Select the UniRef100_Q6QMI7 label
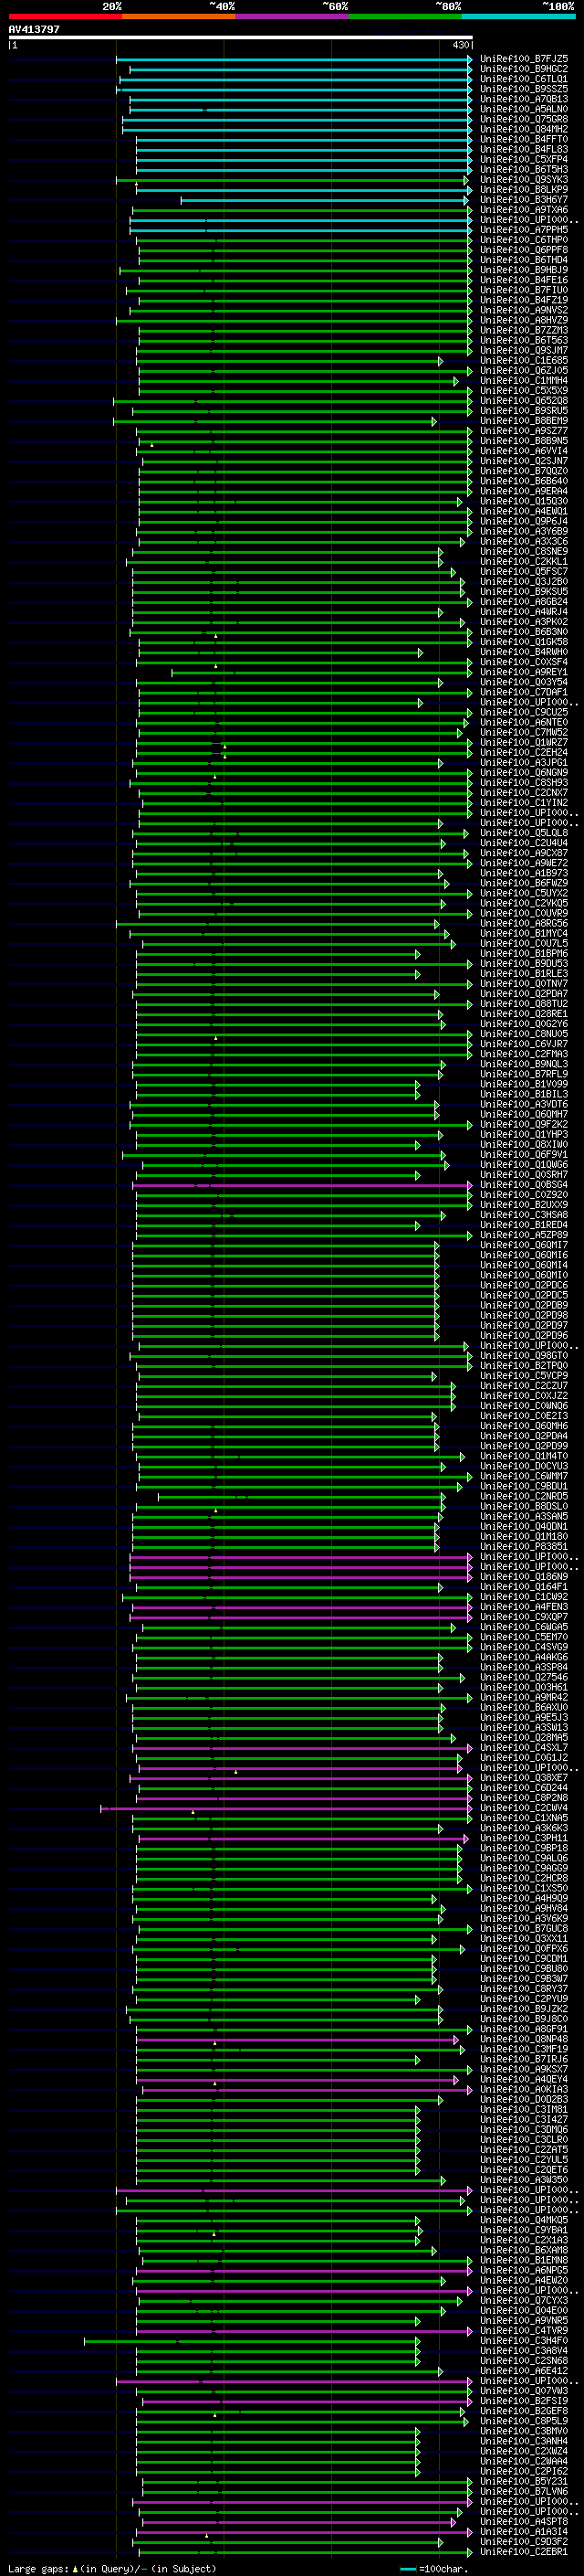This screenshot has width=584, height=2576. pos(524,1245)
